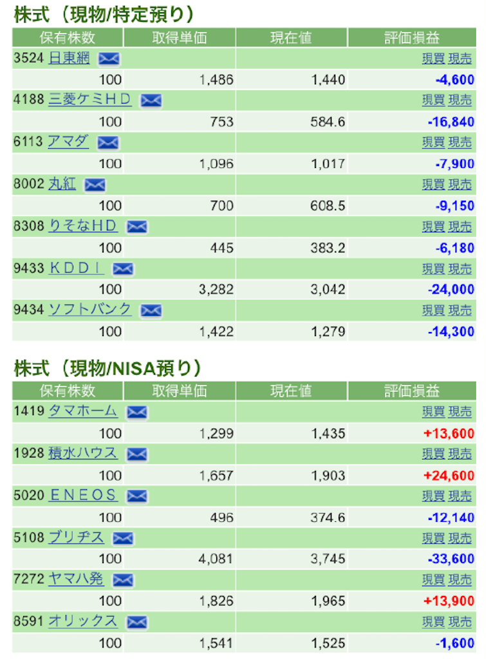The image size is (486, 659).
Task: Click the mail icon next to KDDI
Action: coord(123,269)
